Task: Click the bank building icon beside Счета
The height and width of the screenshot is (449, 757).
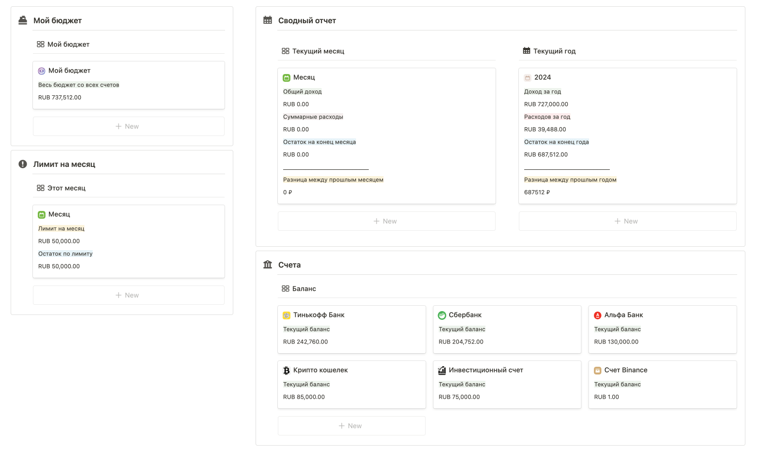Action: coord(268,265)
